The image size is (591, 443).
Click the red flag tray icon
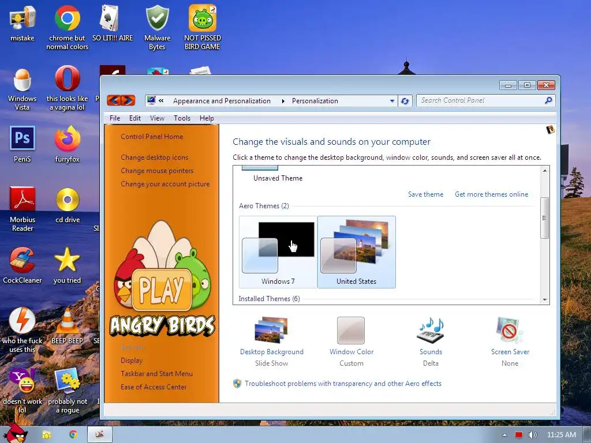coord(519,435)
